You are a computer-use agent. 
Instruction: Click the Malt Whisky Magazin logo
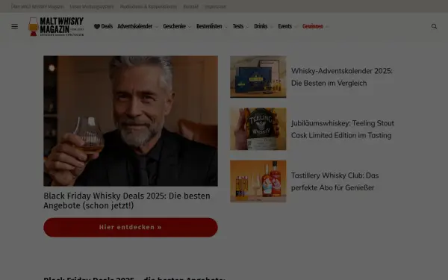56,26
